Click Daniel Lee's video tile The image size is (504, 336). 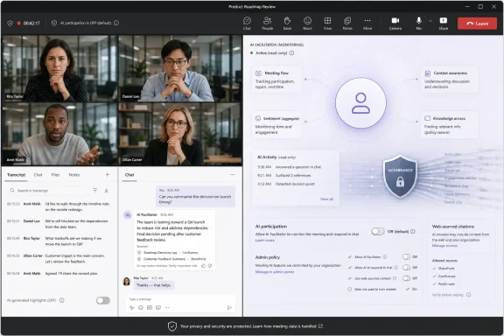tap(180, 68)
